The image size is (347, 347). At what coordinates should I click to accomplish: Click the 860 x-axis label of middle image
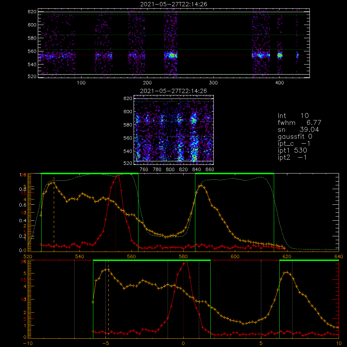click(210, 170)
